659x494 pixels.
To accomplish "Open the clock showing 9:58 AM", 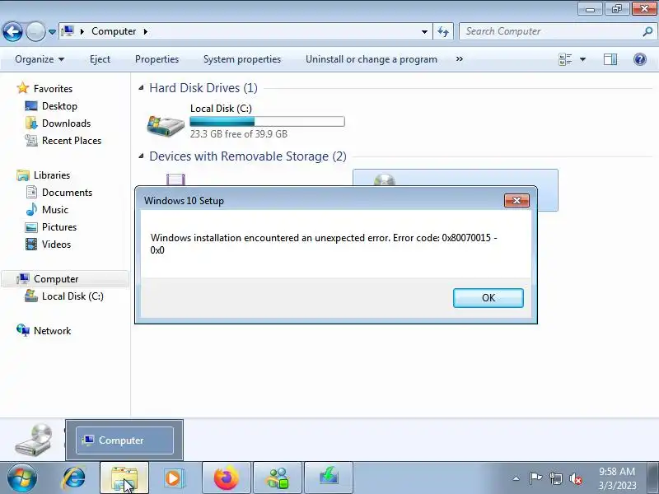I will tap(617, 478).
